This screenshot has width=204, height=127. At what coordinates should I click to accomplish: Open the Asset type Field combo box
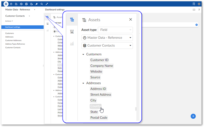click(115, 30)
